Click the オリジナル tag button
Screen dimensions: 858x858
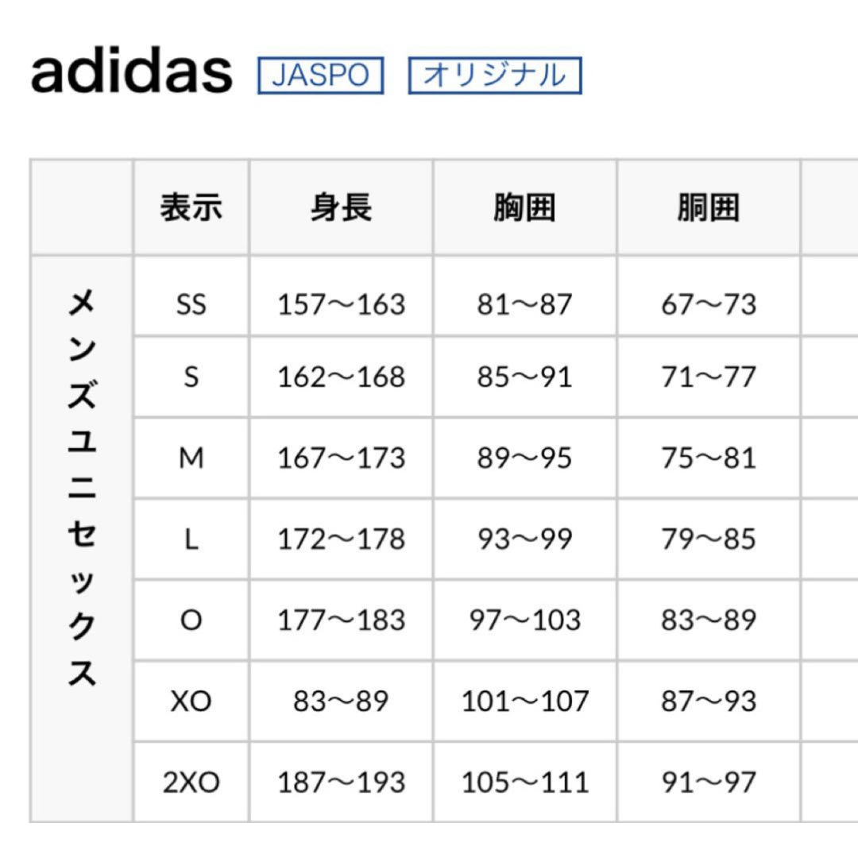[x=495, y=75]
